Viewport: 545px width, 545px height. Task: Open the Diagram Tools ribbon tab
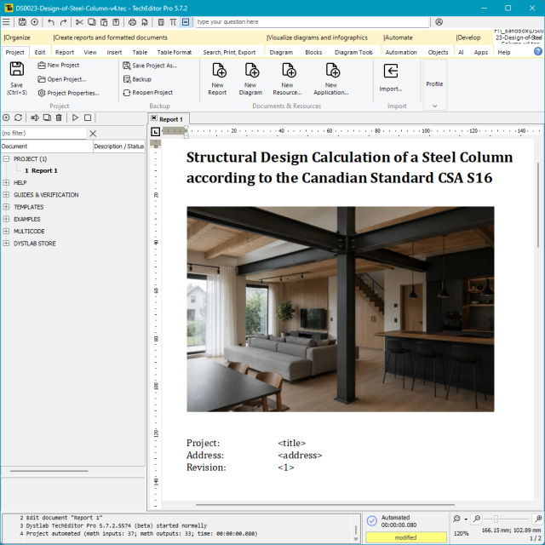353,53
